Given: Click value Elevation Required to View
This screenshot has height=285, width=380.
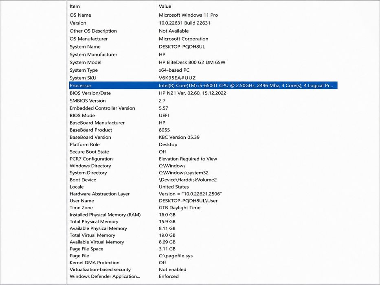Looking at the screenshot, I should click(x=188, y=159).
